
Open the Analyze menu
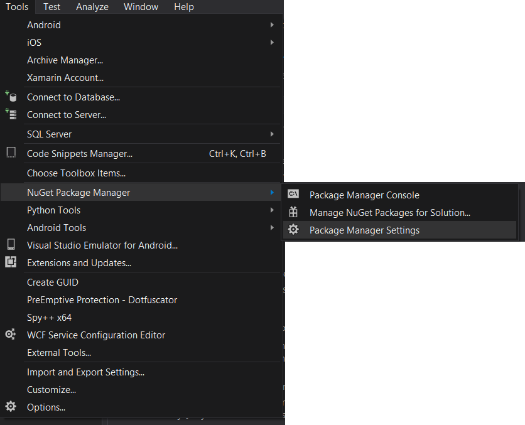coord(92,7)
